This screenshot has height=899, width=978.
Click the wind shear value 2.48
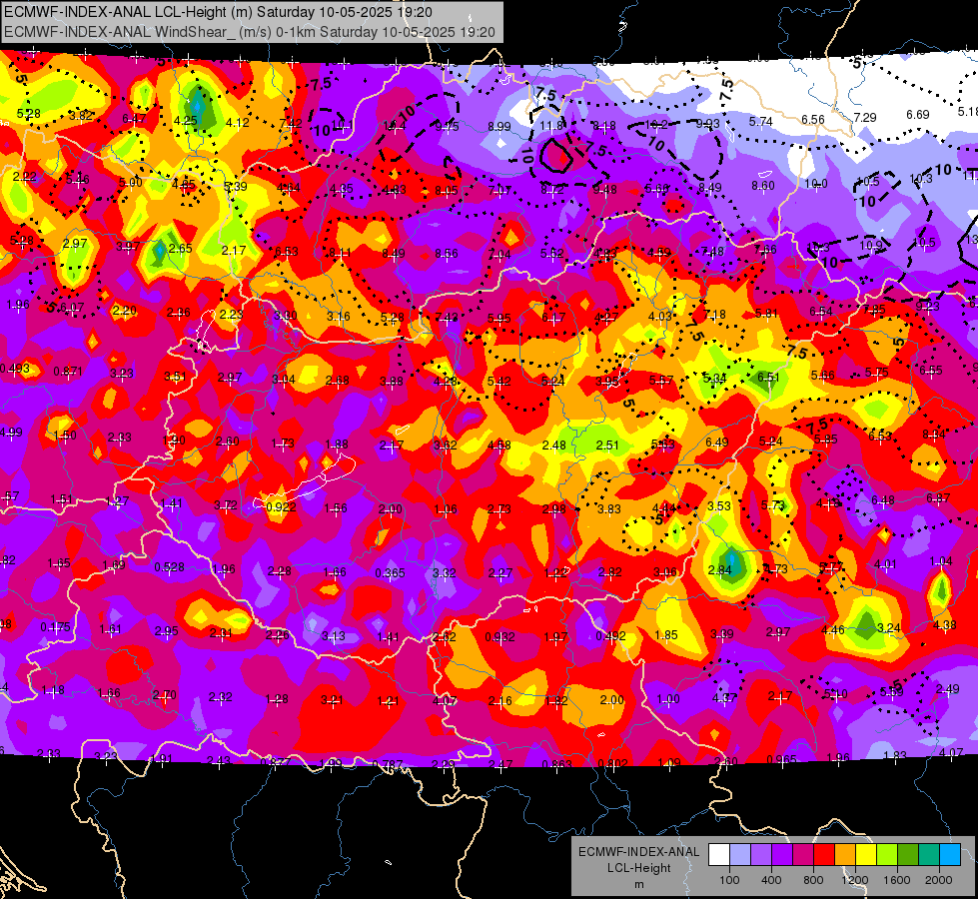[x=553, y=446]
